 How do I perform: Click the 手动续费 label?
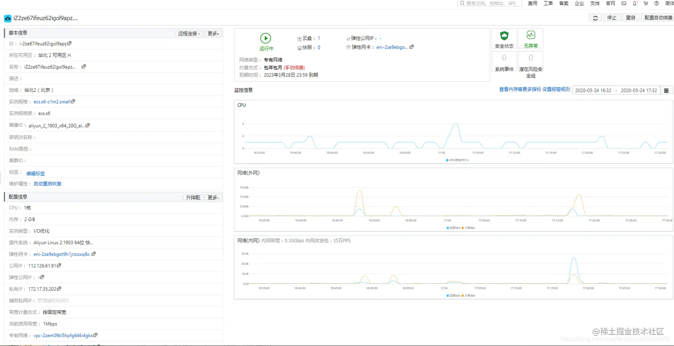[294, 67]
